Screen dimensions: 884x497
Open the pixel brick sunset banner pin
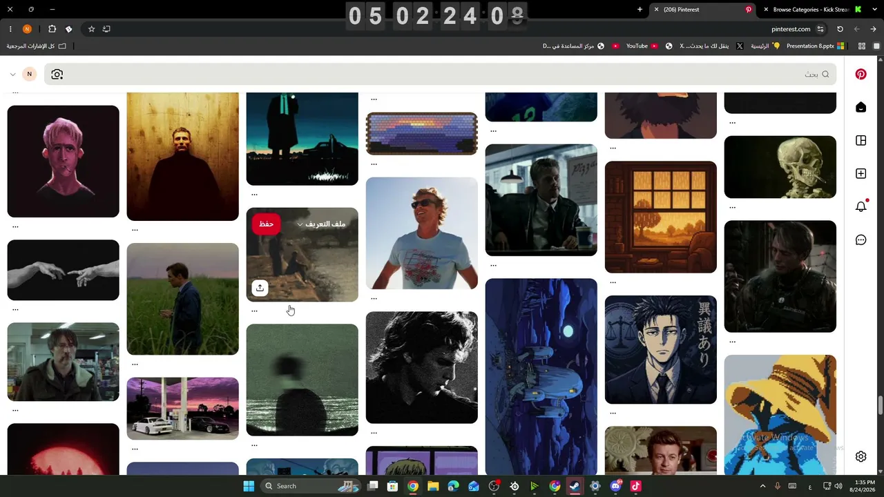coord(422,134)
